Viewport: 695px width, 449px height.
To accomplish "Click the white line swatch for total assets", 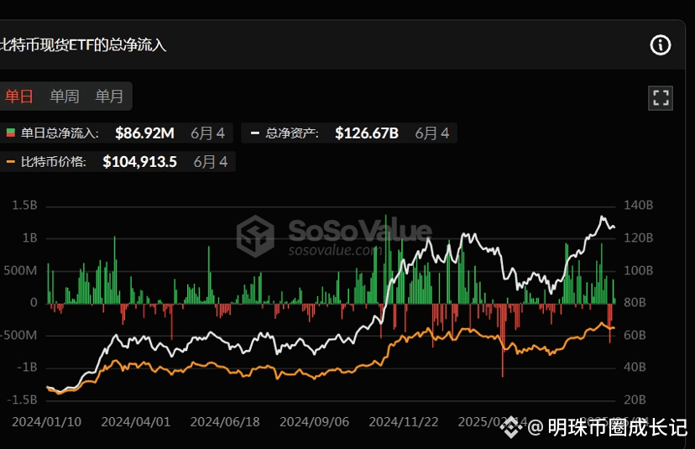I will pos(255,133).
